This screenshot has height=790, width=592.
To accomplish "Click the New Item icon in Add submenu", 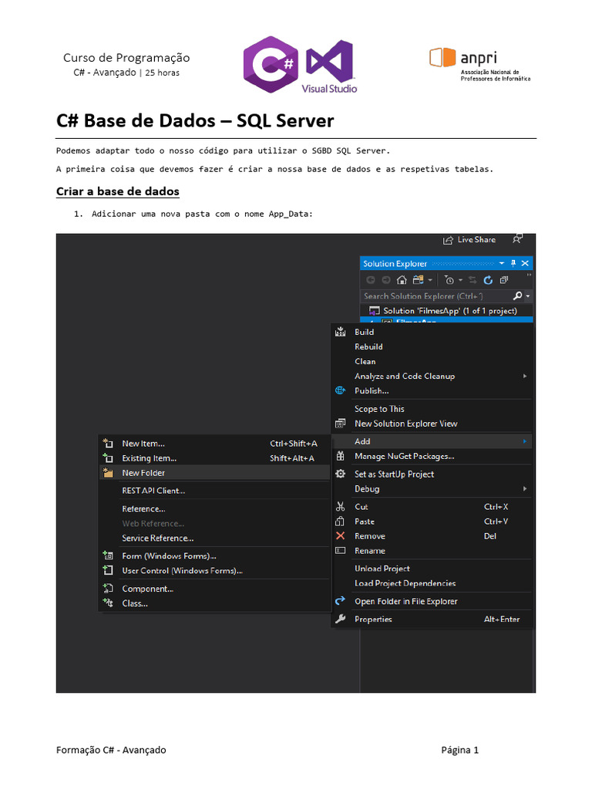I will 108,444.
